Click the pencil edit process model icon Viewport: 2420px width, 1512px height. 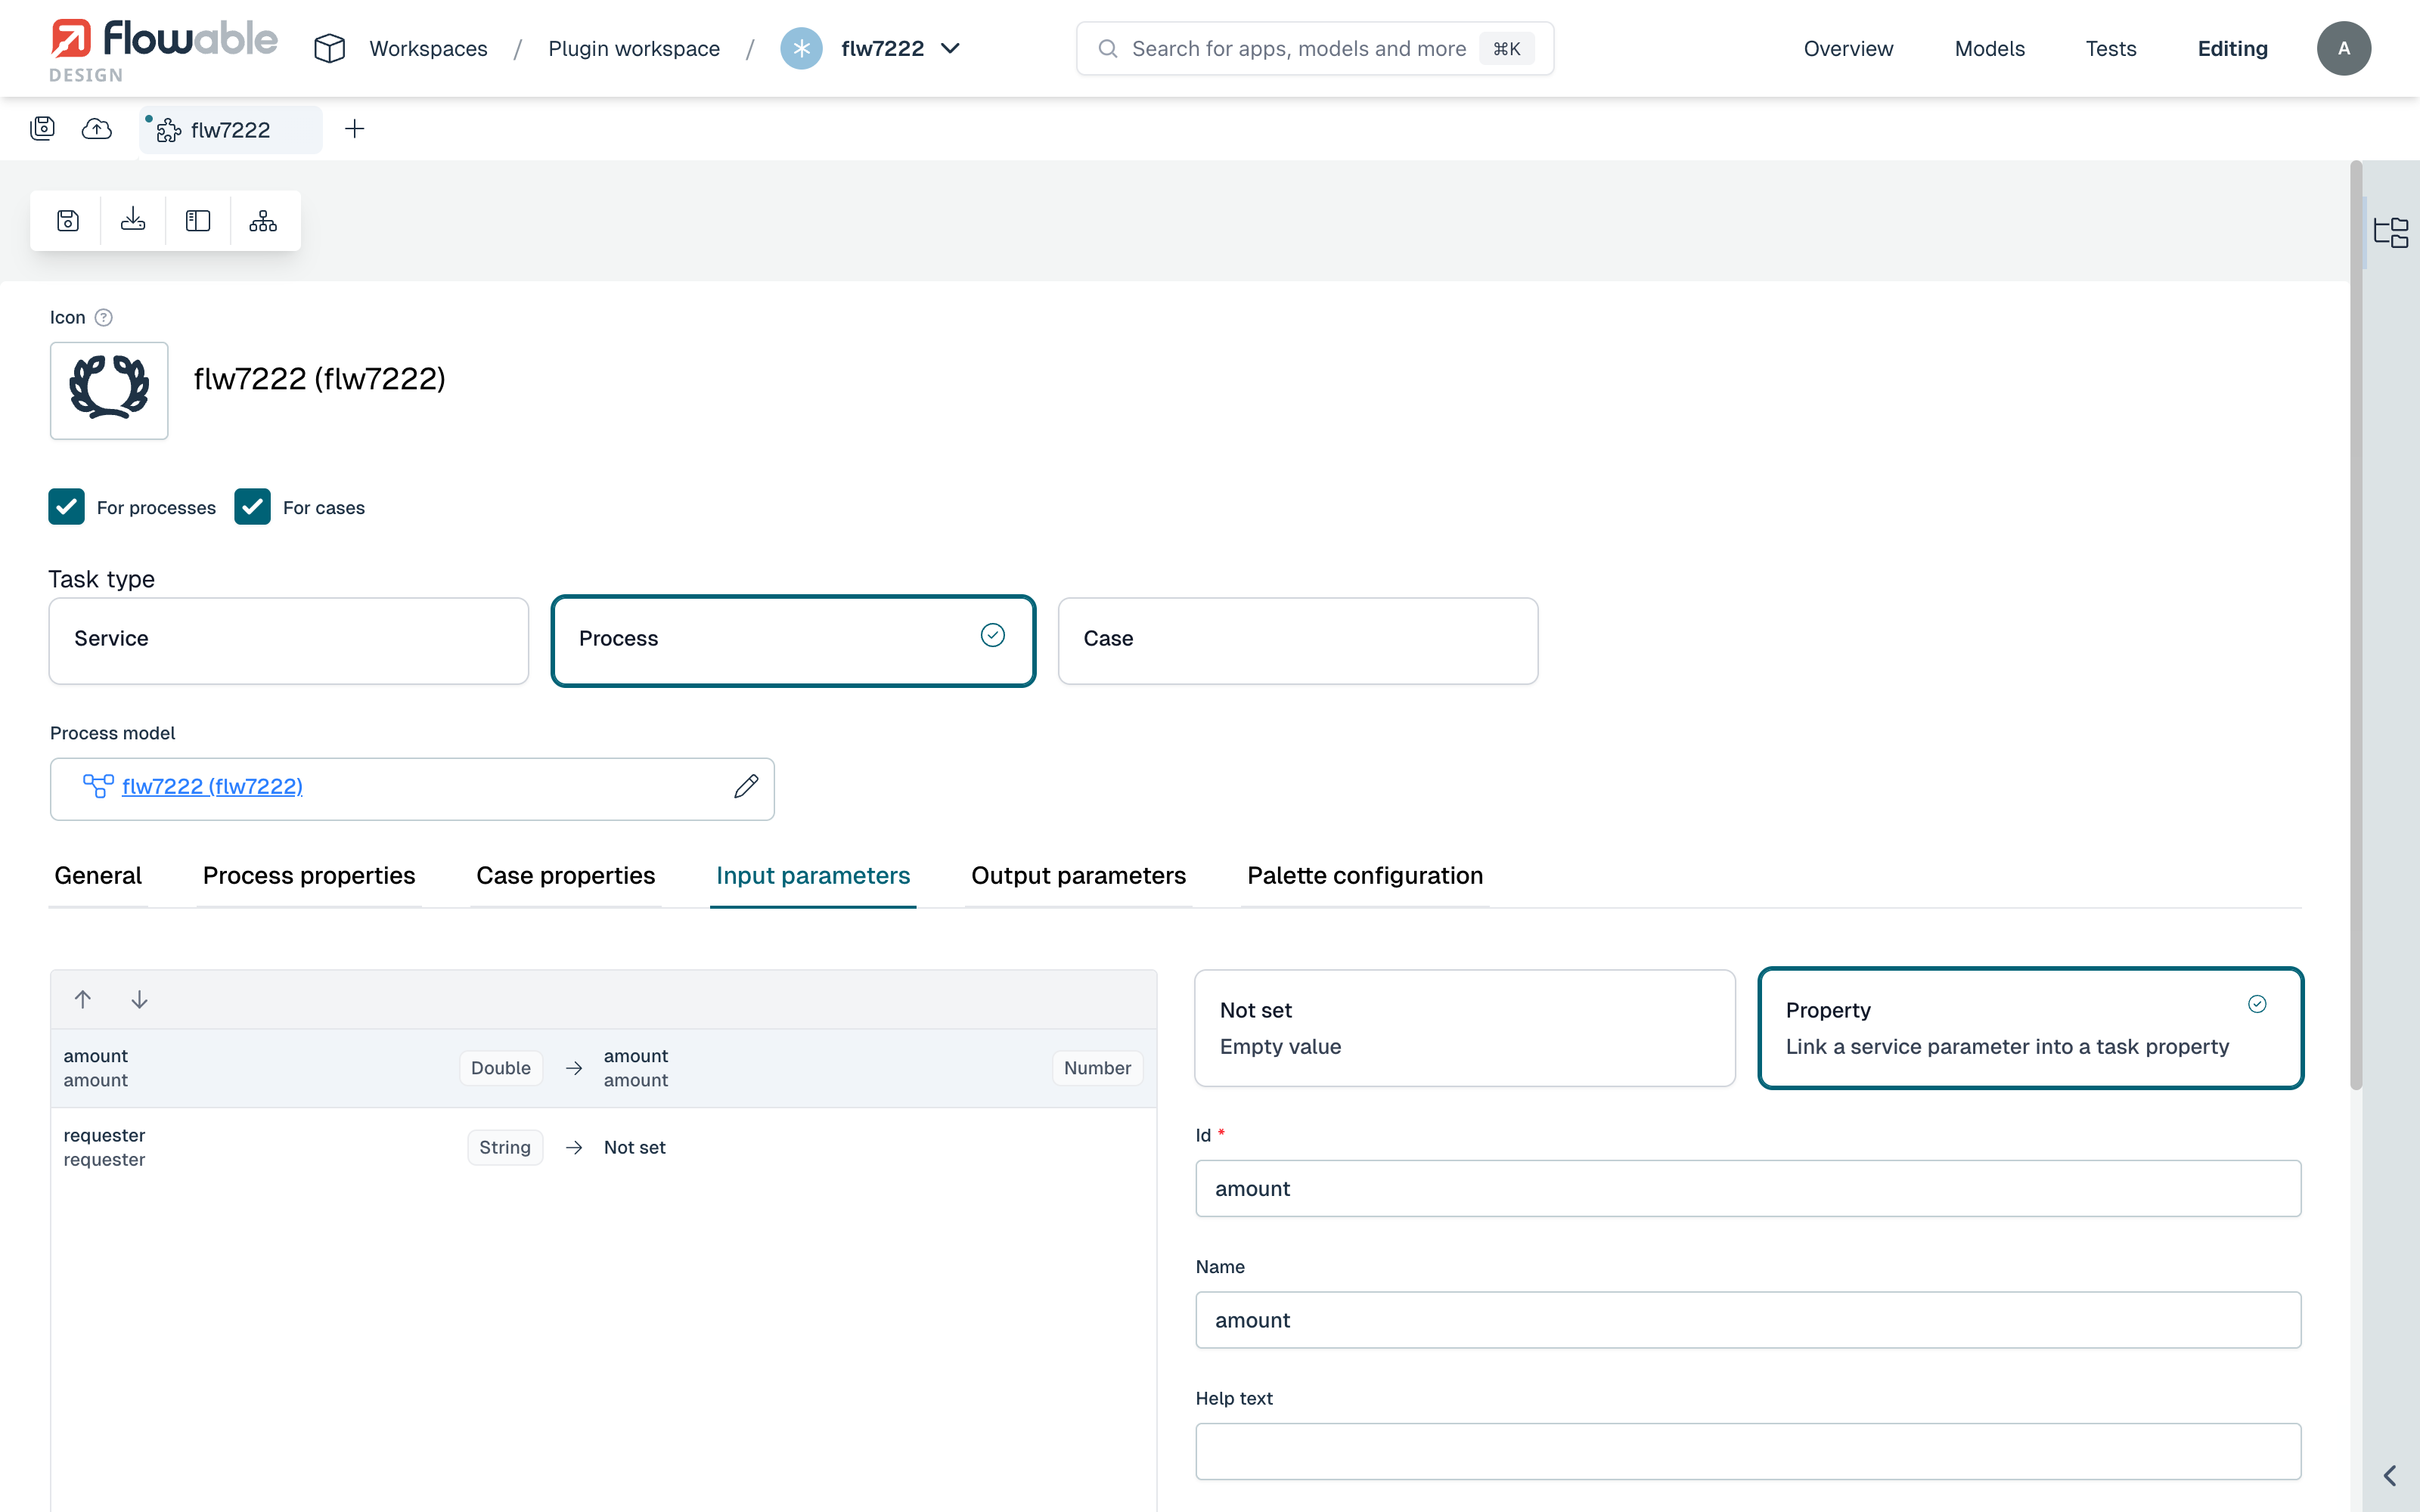[746, 787]
